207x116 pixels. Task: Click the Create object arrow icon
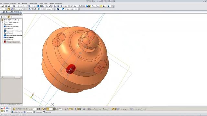tap(2, 108)
